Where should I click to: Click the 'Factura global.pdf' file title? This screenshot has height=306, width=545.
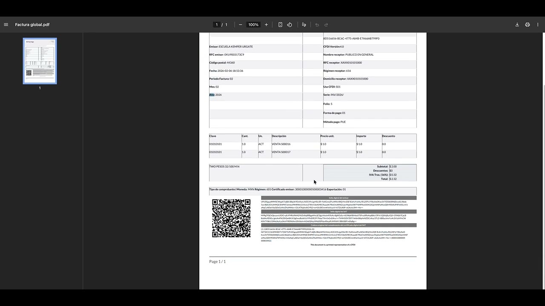[32, 25]
